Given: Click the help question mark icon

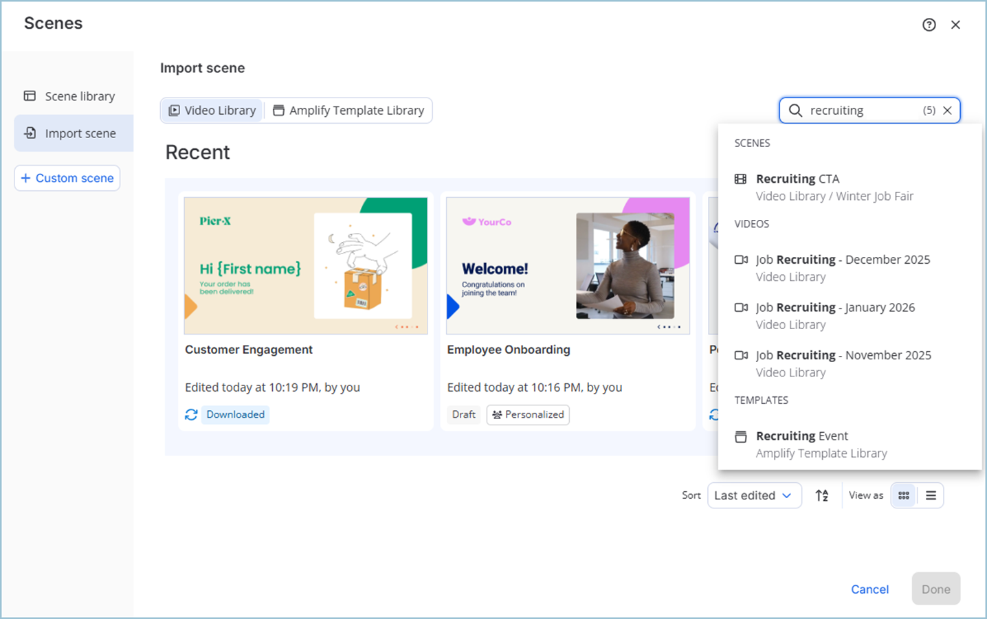Looking at the screenshot, I should (x=929, y=25).
